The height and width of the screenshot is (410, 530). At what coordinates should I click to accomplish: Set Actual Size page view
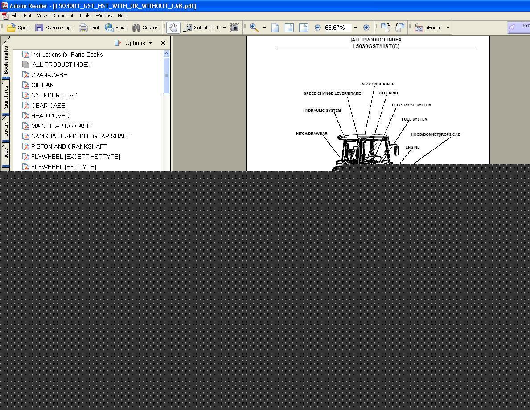275,28
